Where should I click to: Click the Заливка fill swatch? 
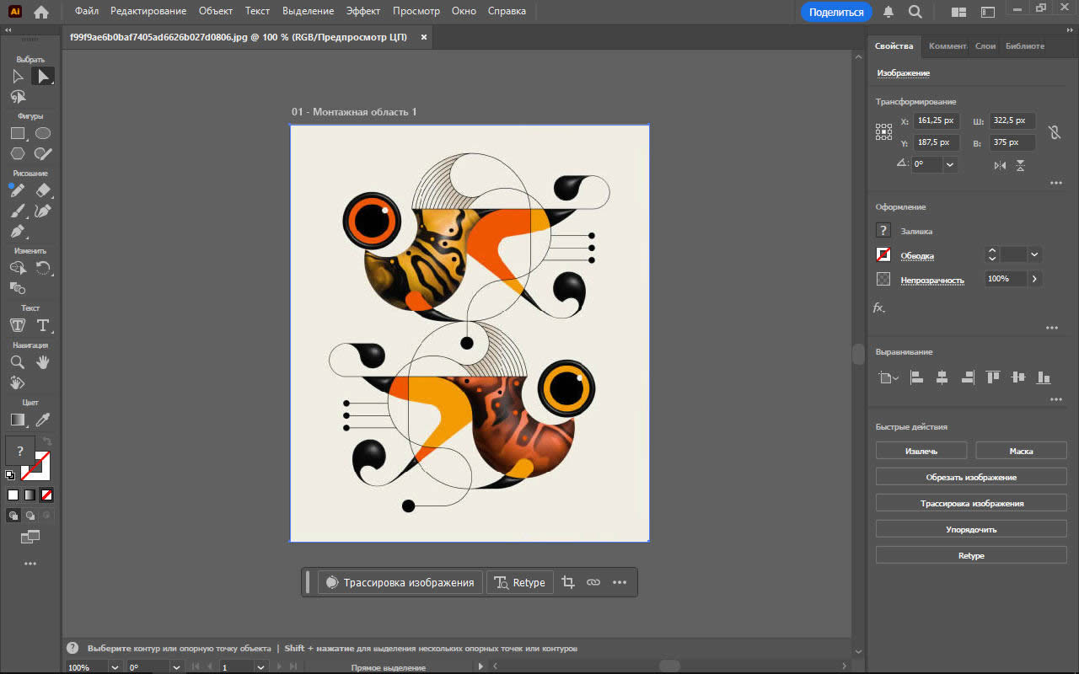883,230
